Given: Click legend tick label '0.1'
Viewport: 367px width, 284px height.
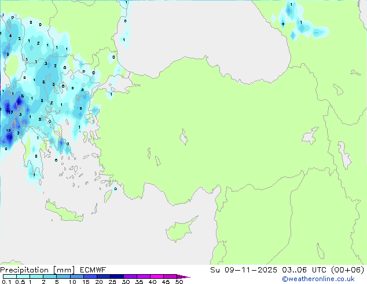Looking at the screenshot, I should 6,282.
